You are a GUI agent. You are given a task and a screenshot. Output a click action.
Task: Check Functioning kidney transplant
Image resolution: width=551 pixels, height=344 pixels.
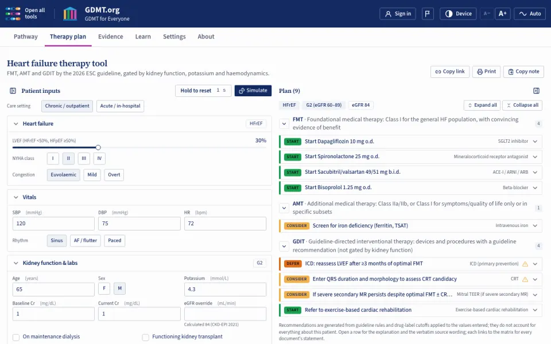[145, 337]
